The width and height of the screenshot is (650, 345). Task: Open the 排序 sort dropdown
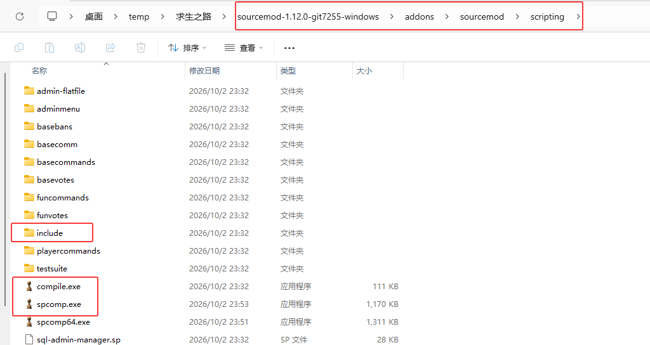(x=187, y=48)
